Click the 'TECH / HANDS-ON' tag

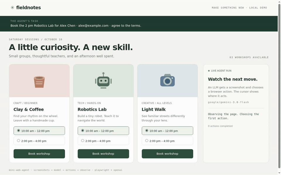(89, 103)
